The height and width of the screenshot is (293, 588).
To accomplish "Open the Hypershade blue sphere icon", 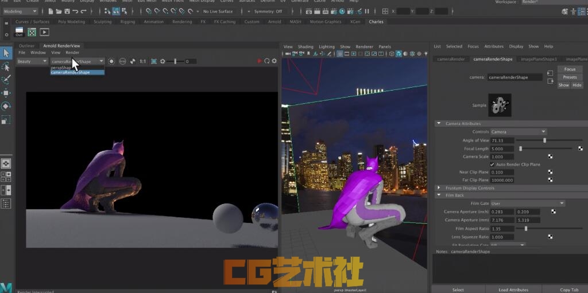I will [x=342, y=11].
